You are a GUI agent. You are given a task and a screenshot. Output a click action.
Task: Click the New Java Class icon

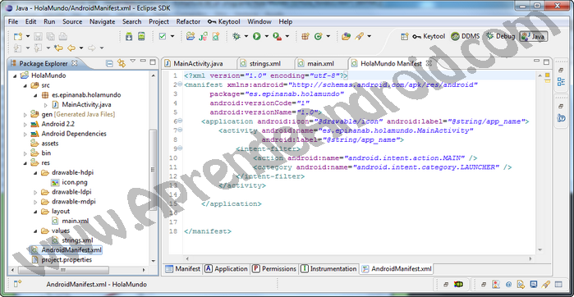tap(318, 36)
